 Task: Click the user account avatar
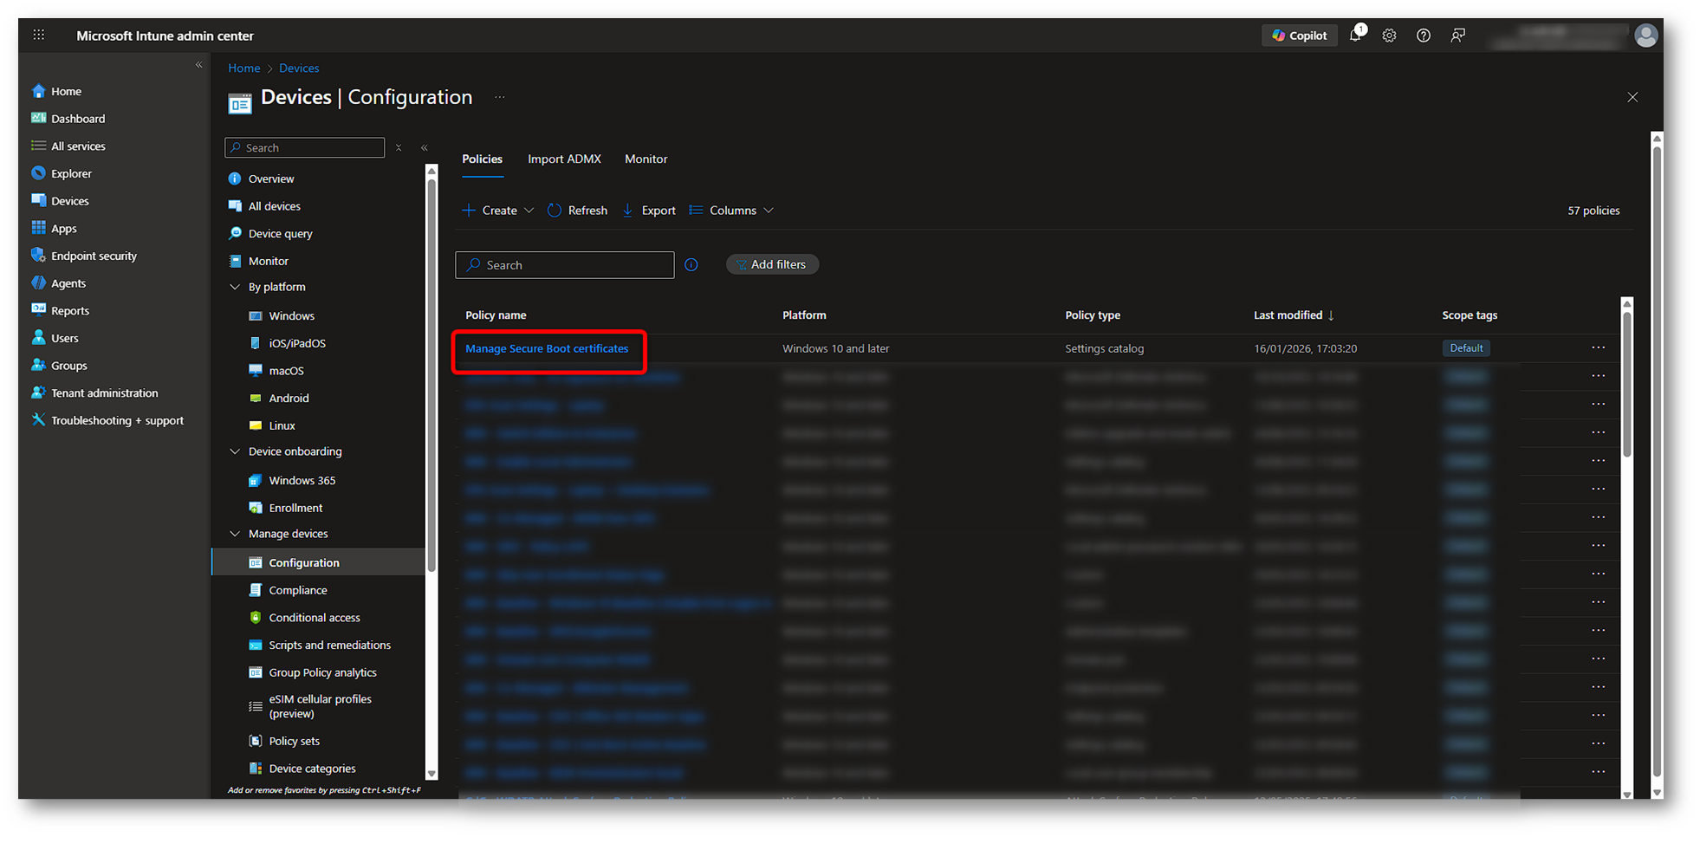tap(1645, 36)
